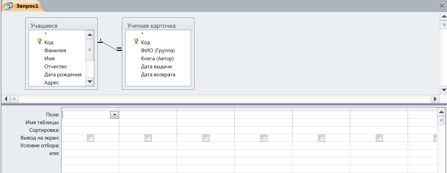Select the relationship line between the two tables
The width and height of the screenshot is (447, 173).
pos(110,46)
